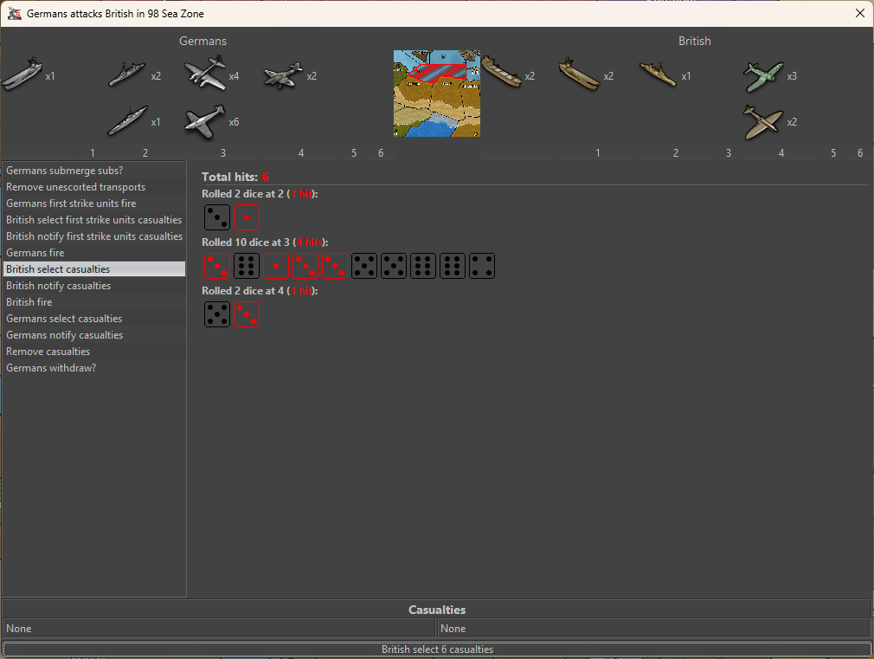The width and height of the screenshot is (874, 659).
Task: Select the tan British plane icon marked x2
Action: (763, 122)
